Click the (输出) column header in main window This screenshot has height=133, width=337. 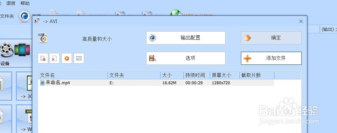coord(328,29)
